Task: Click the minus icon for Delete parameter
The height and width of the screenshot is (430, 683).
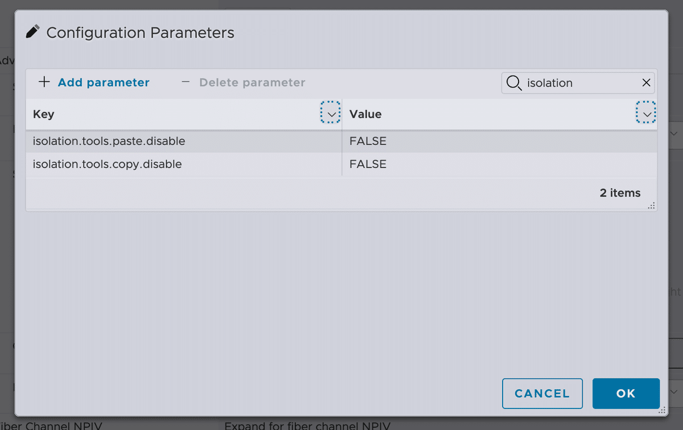Action: point(185,82)
